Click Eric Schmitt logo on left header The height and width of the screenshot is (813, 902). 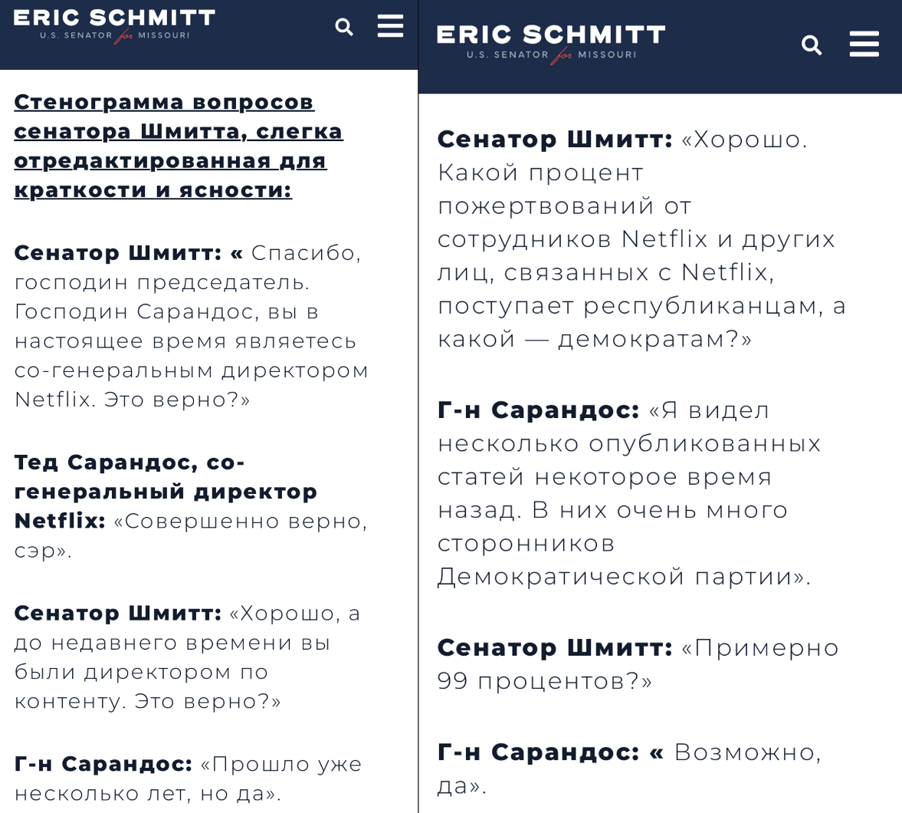click(x=114, y=26)
